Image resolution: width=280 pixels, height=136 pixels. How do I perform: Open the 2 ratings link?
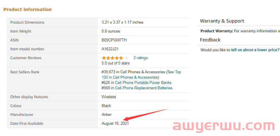(140, 58)
